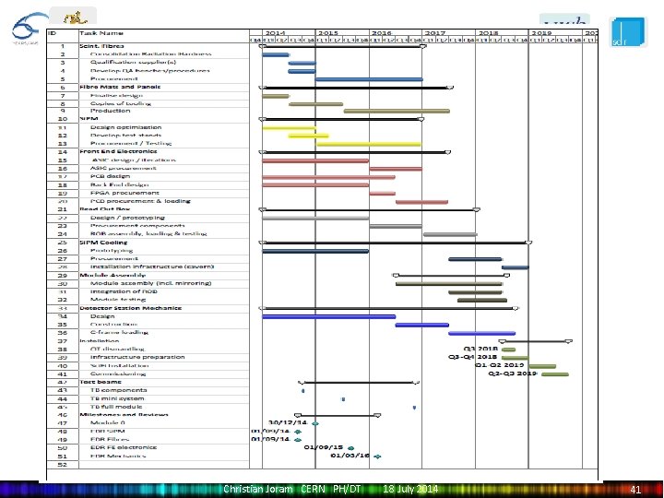Click the 'Front End Electronics' task name
Screen dimensions: 664x498
click(x=118, y=151)
